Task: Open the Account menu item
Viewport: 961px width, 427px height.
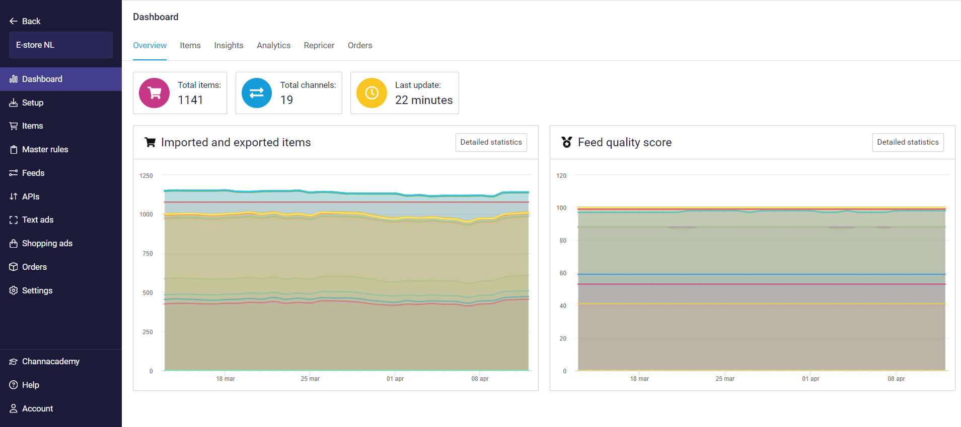Action: [x=37, y=408]
